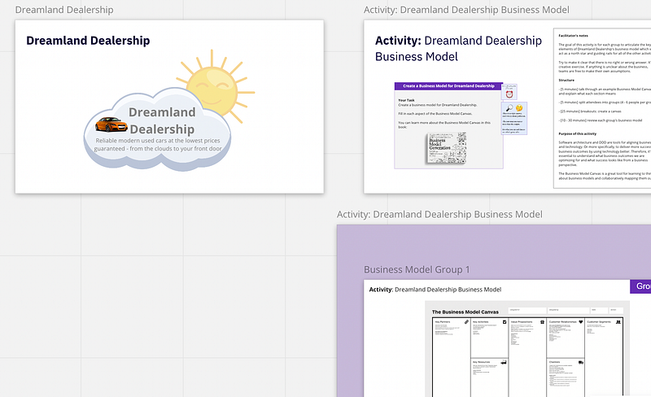
Task: Click the orange car icon in the logo
Action: click(111, 124)
